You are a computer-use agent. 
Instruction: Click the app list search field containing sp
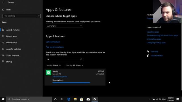pyautogui.click(x=65, y=59)
